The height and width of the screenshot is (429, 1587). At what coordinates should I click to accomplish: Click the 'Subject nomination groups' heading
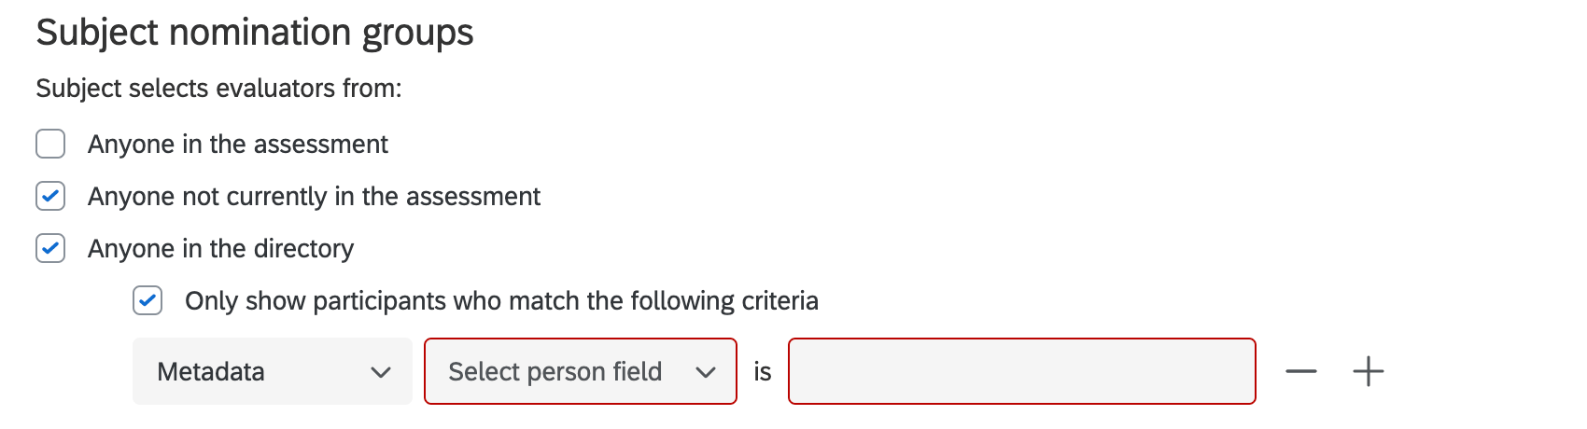click(x=254, y=33)
